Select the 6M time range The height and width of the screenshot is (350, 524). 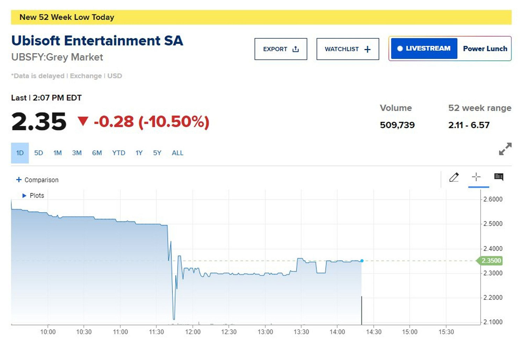point(97,153)
